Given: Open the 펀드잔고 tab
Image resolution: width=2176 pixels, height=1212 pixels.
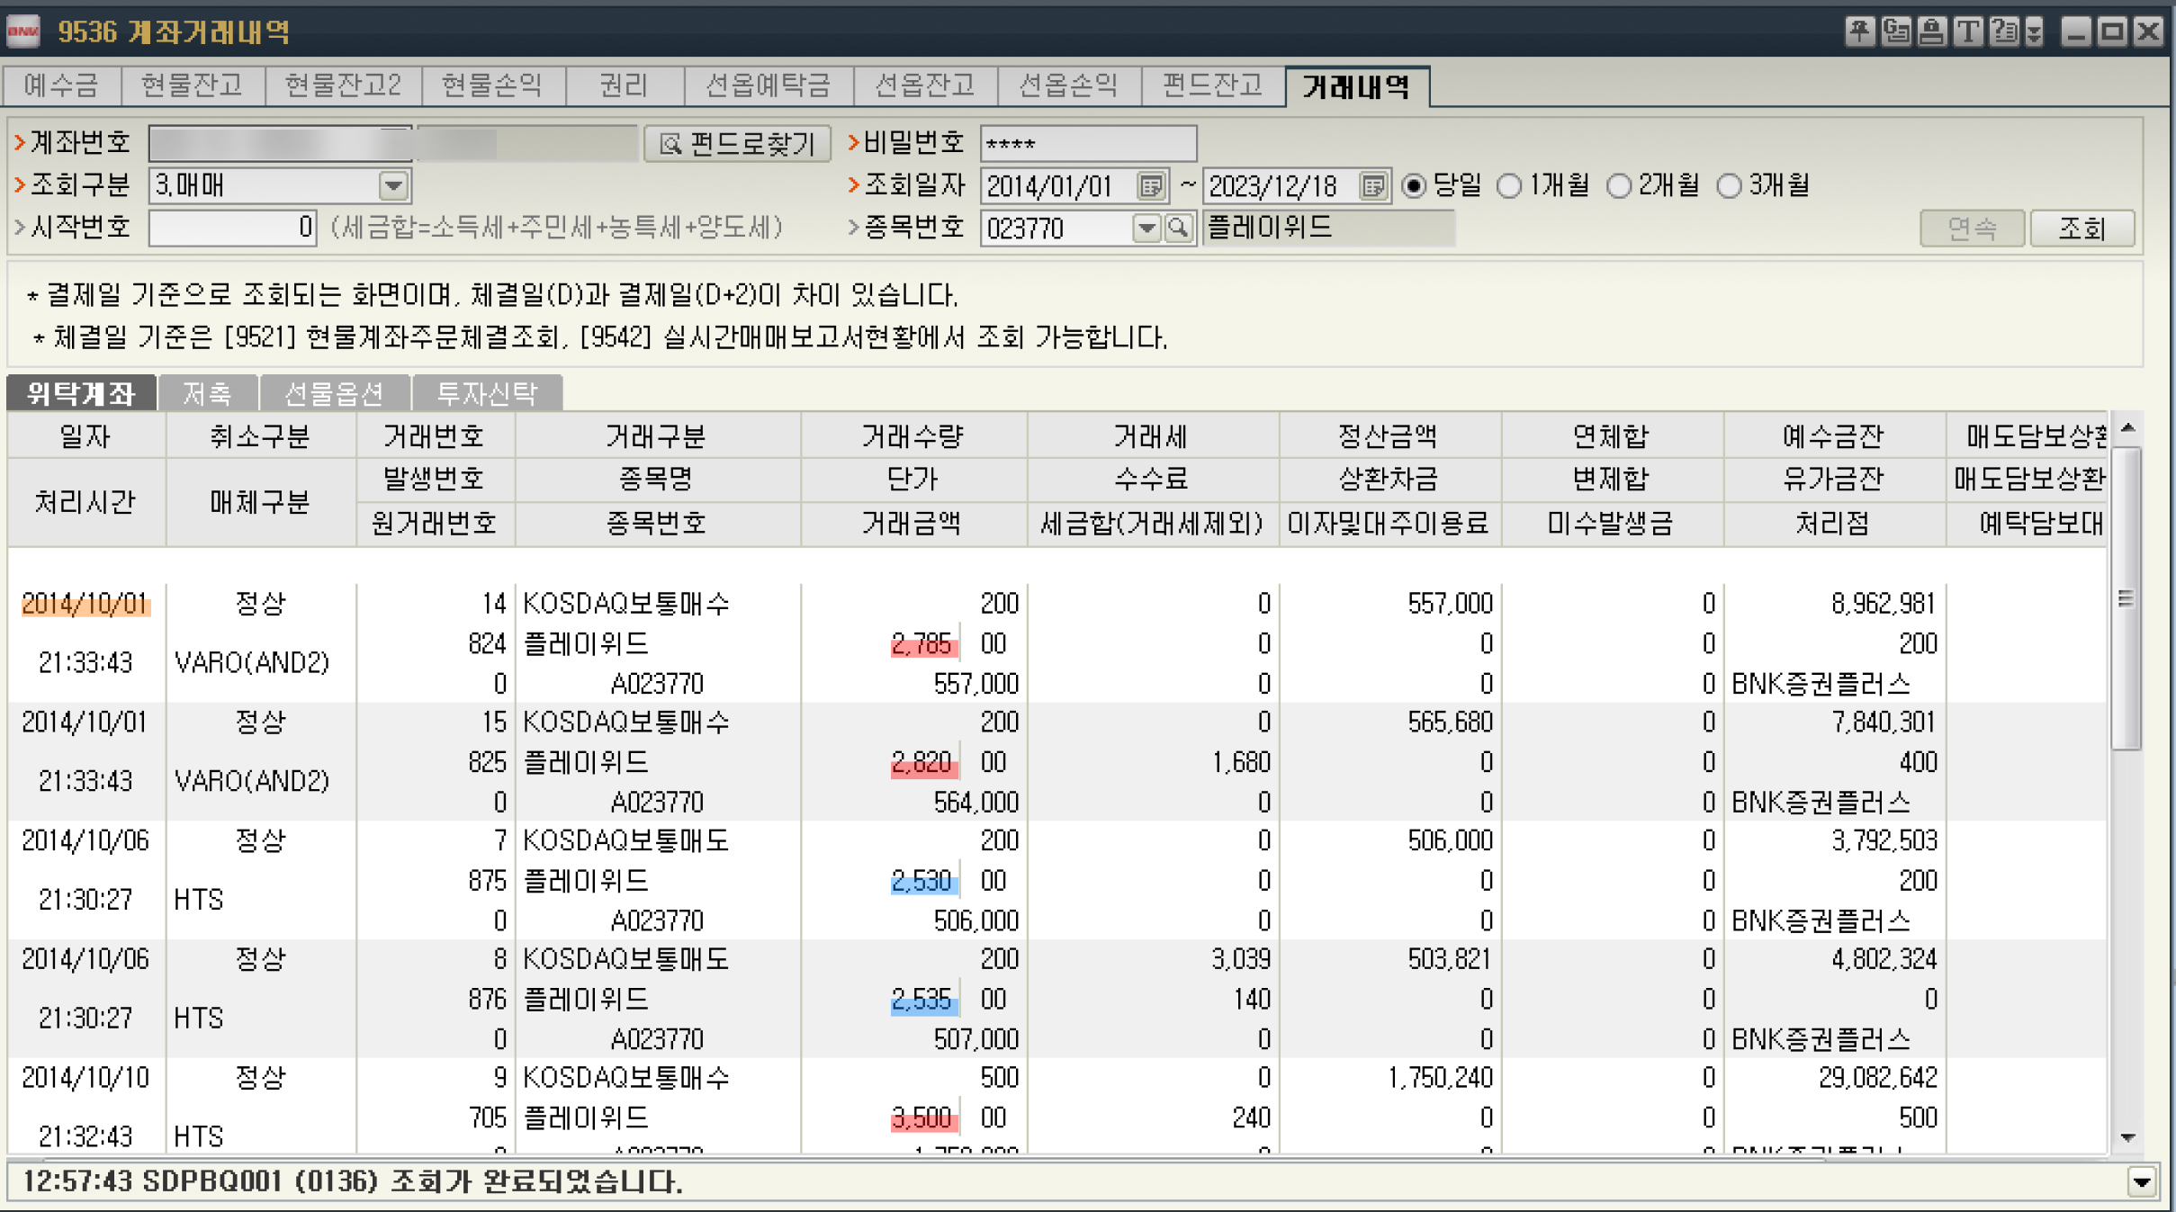Looking at the screenshot, I should click(1212, 85).
